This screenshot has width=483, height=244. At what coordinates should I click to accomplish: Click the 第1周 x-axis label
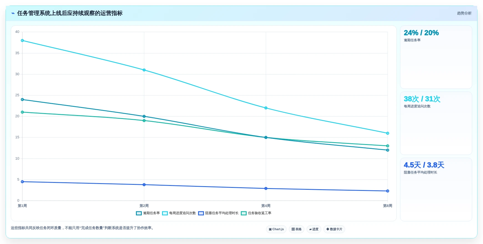click(22, 206)
